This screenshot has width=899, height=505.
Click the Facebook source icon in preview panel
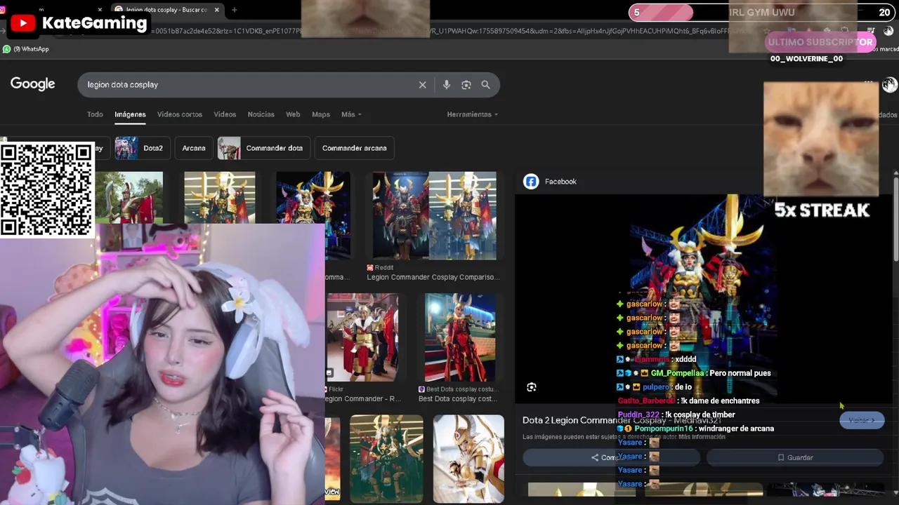(x=531, y=182)
